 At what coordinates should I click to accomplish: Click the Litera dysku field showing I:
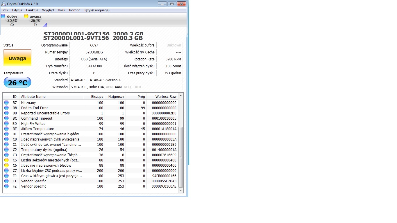tap(94, 73)
